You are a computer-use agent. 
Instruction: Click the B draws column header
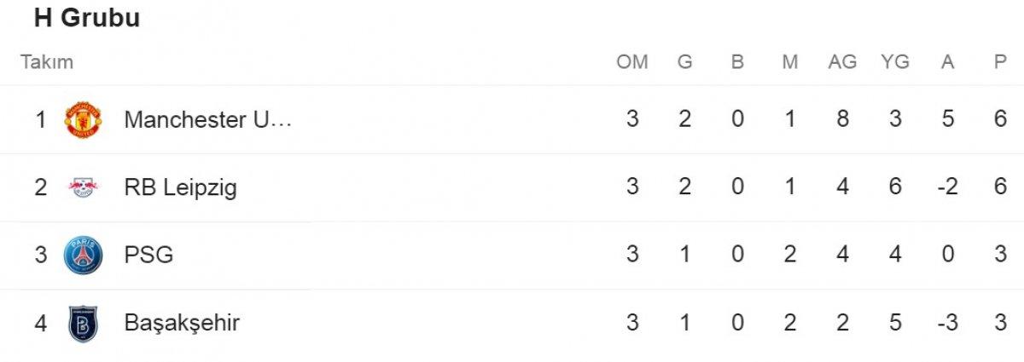pyautogui.click(x=737, y=62)
